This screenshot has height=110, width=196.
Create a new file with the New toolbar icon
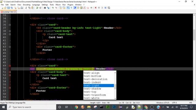(2, 8)
